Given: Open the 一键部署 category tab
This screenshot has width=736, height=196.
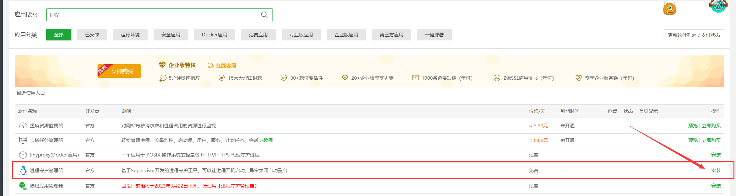Looking at the screenshot, I should click(x=434, y=35).
